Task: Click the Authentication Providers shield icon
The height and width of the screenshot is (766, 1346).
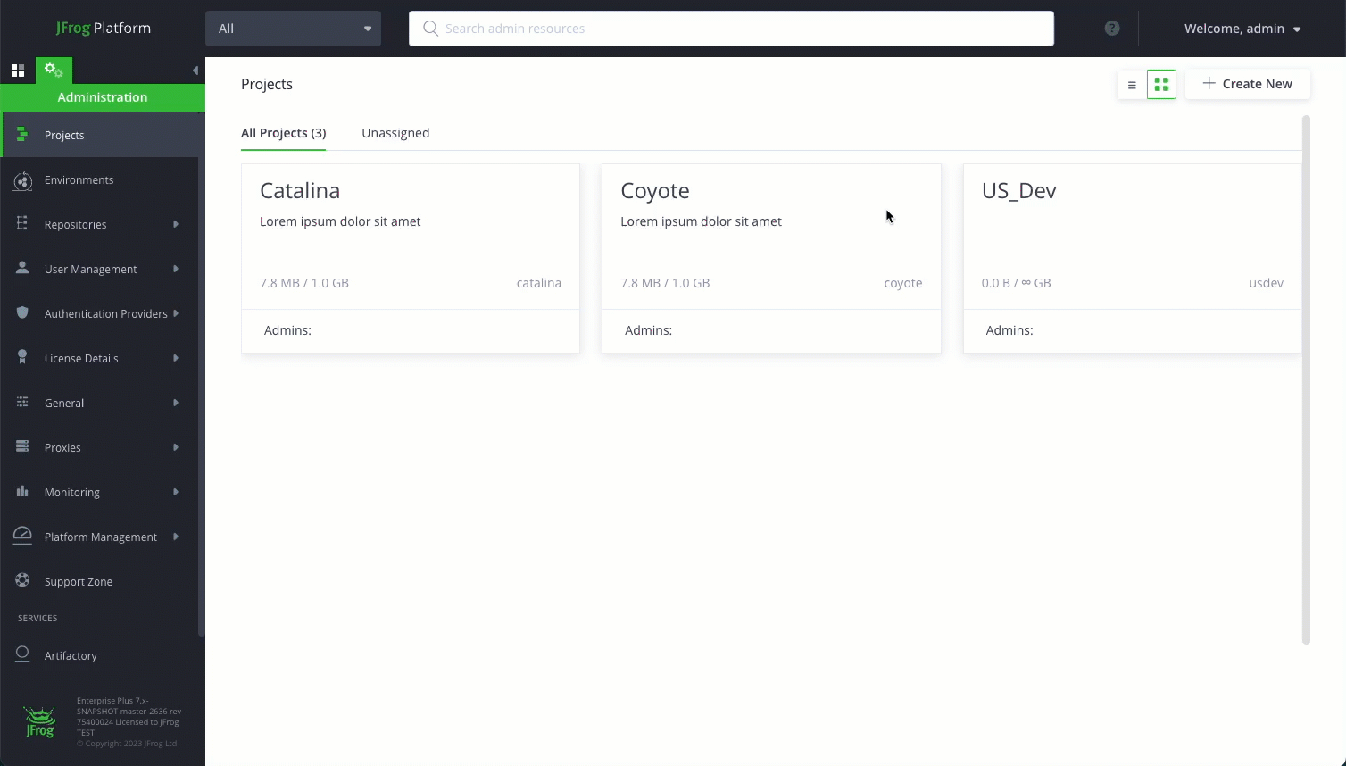Action: tap(22, 313)
